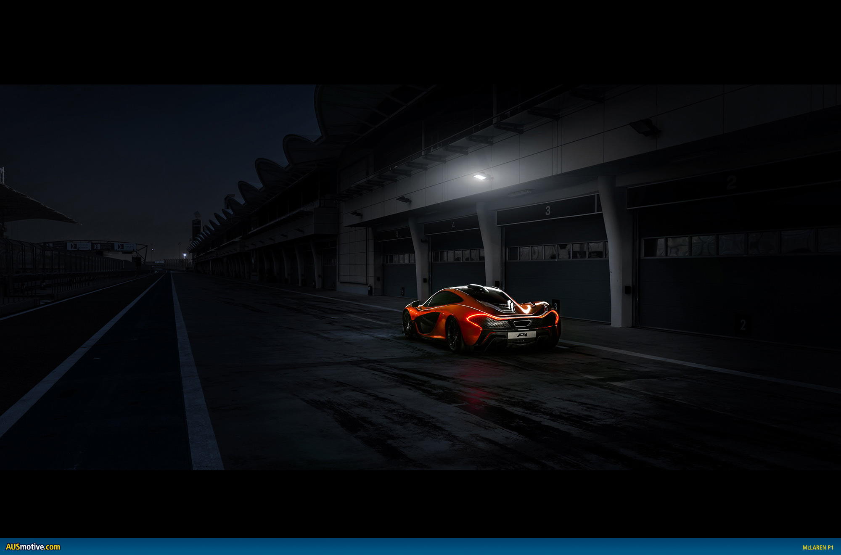Click the P1 rear license plate

pyautogui.click(x=521, y=335)
